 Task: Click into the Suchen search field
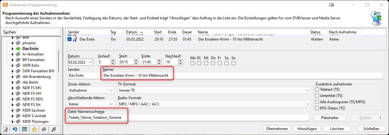(x=38, y=32)
